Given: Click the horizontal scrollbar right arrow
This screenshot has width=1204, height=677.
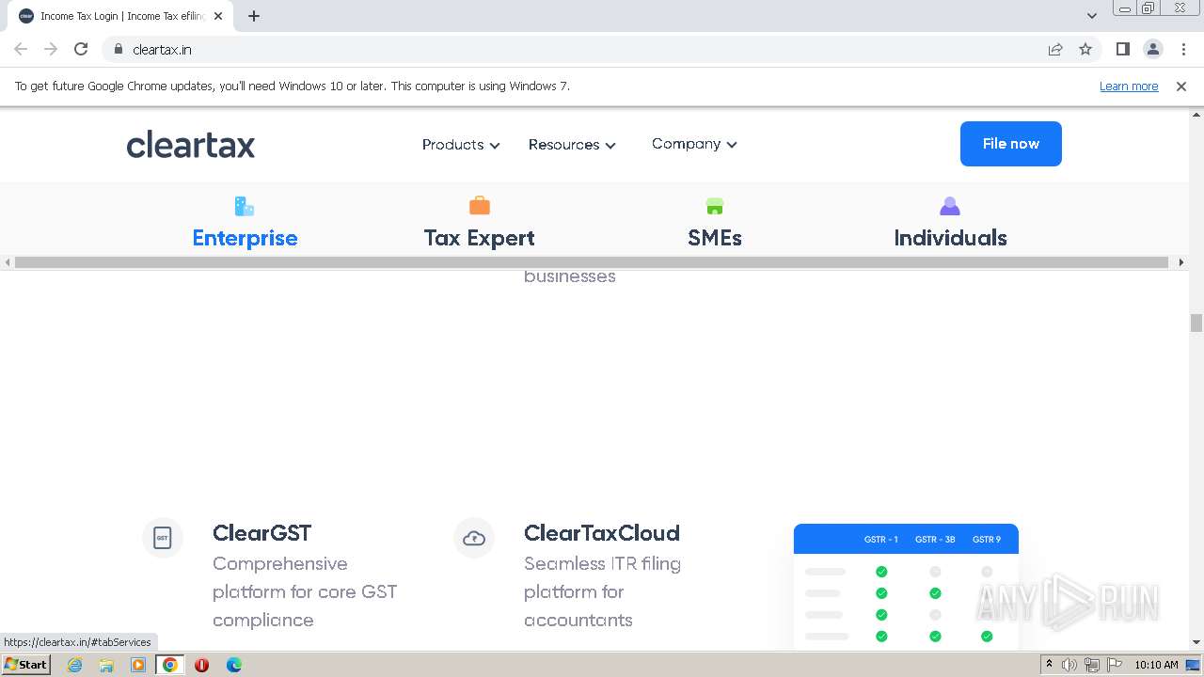Looking at the screenshot, I should (x=1182, y=262).
